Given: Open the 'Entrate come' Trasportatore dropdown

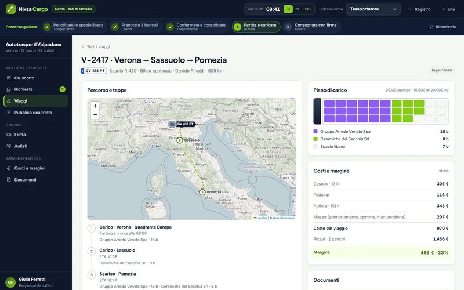Looking at the screenshot, I should click(x=373, y=9).
